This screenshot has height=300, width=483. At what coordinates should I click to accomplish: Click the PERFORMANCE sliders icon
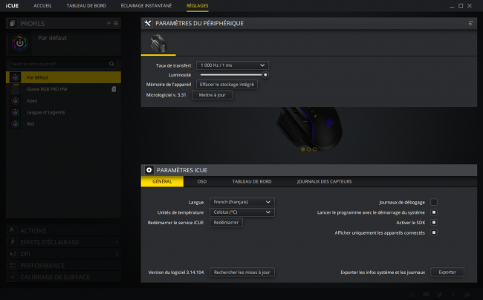click(x=13, y=265)
